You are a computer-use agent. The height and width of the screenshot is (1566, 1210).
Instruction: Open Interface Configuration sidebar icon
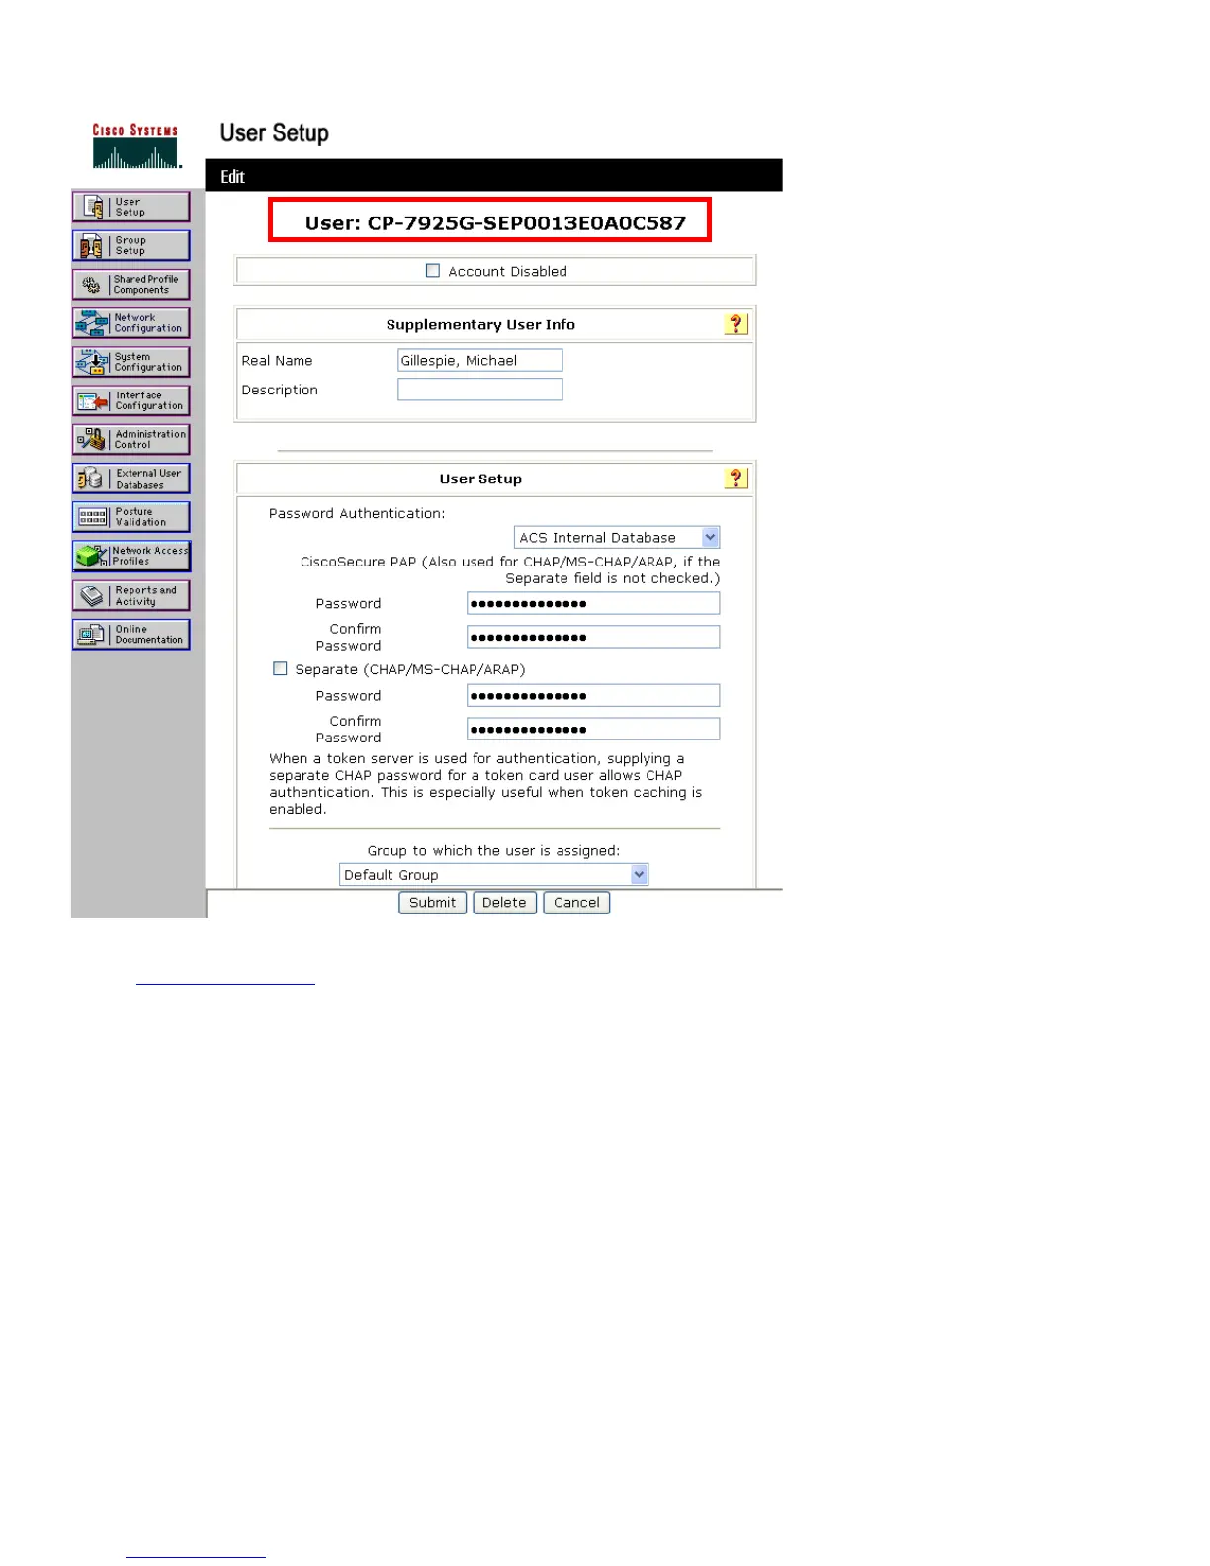(131, 400)
